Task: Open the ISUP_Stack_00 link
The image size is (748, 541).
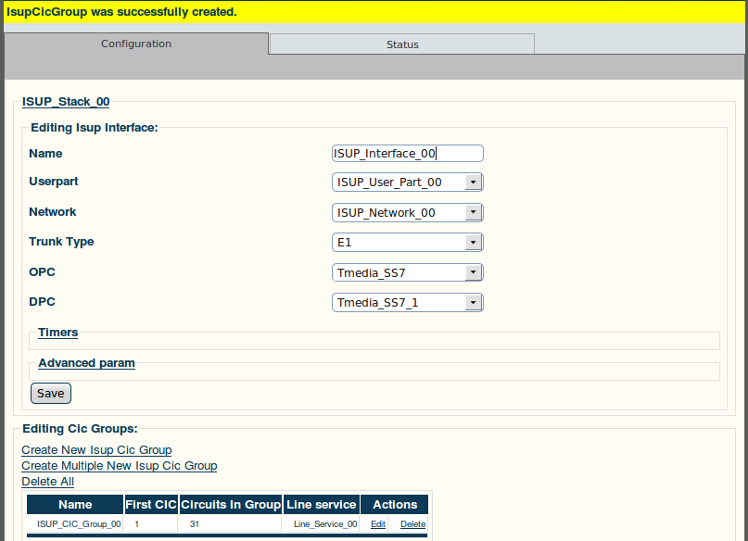Action: (x=66, y=102)
